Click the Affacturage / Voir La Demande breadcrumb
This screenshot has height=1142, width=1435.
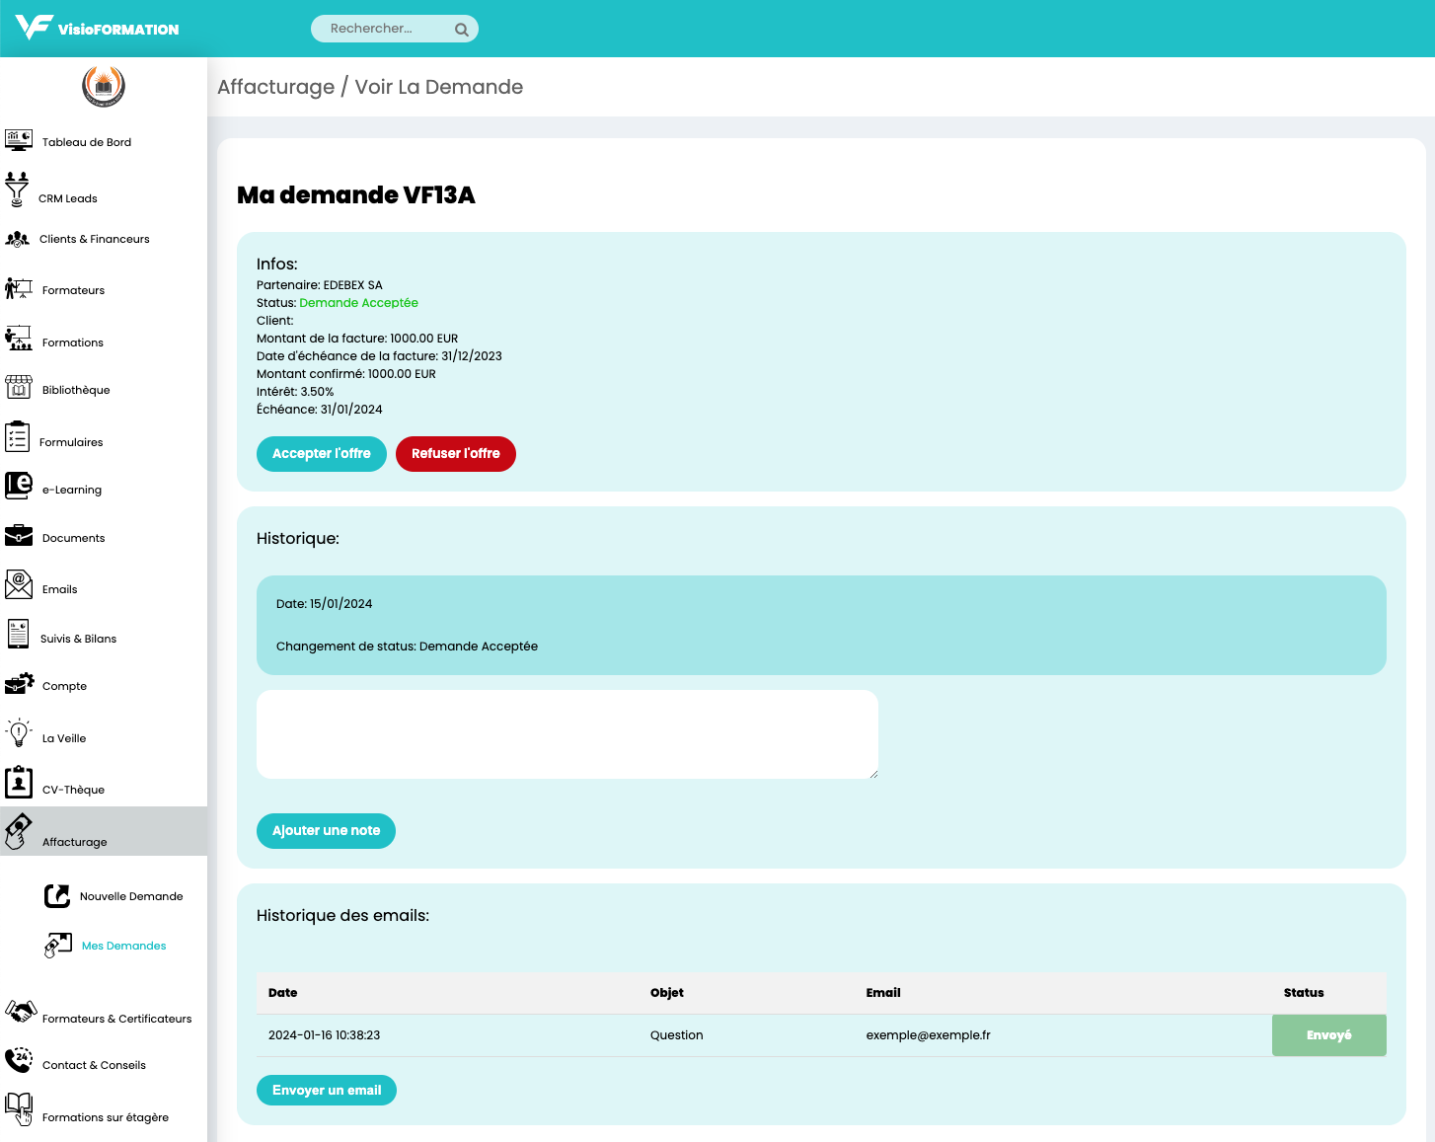[370, 87]
